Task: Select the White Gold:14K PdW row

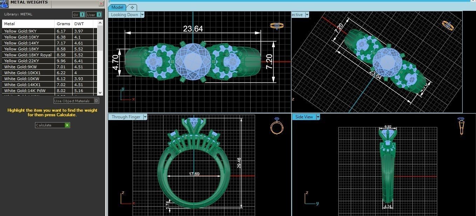Action: click(49, 91)
